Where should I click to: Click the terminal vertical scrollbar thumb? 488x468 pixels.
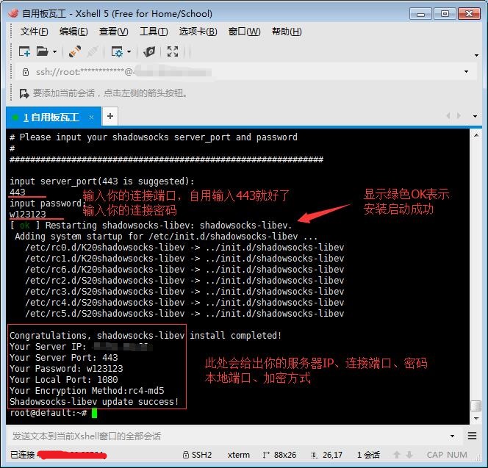click(x=476, y=406)
